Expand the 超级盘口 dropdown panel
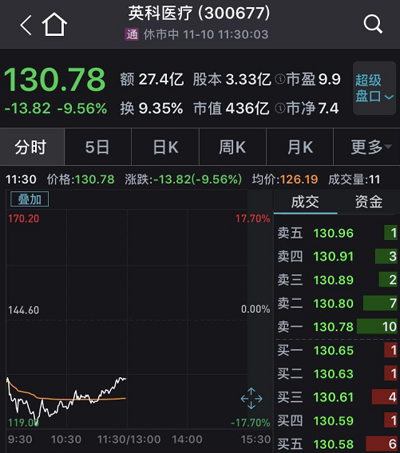 (x=374, y=88)
